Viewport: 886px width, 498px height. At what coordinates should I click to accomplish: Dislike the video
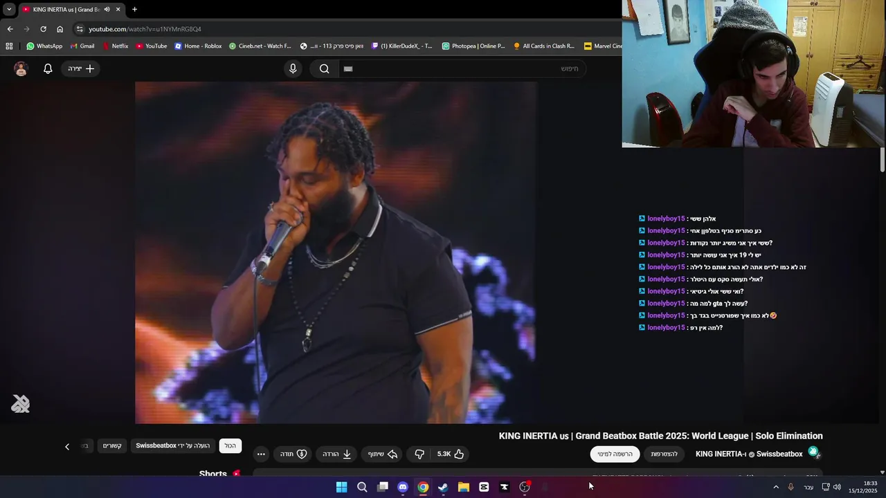point(419,454)
